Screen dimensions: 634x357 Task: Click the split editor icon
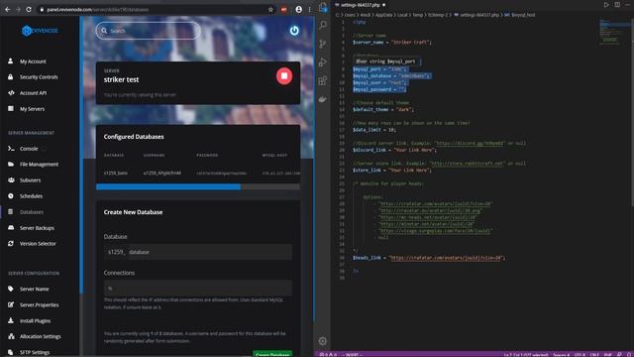[x=617, y=5]
